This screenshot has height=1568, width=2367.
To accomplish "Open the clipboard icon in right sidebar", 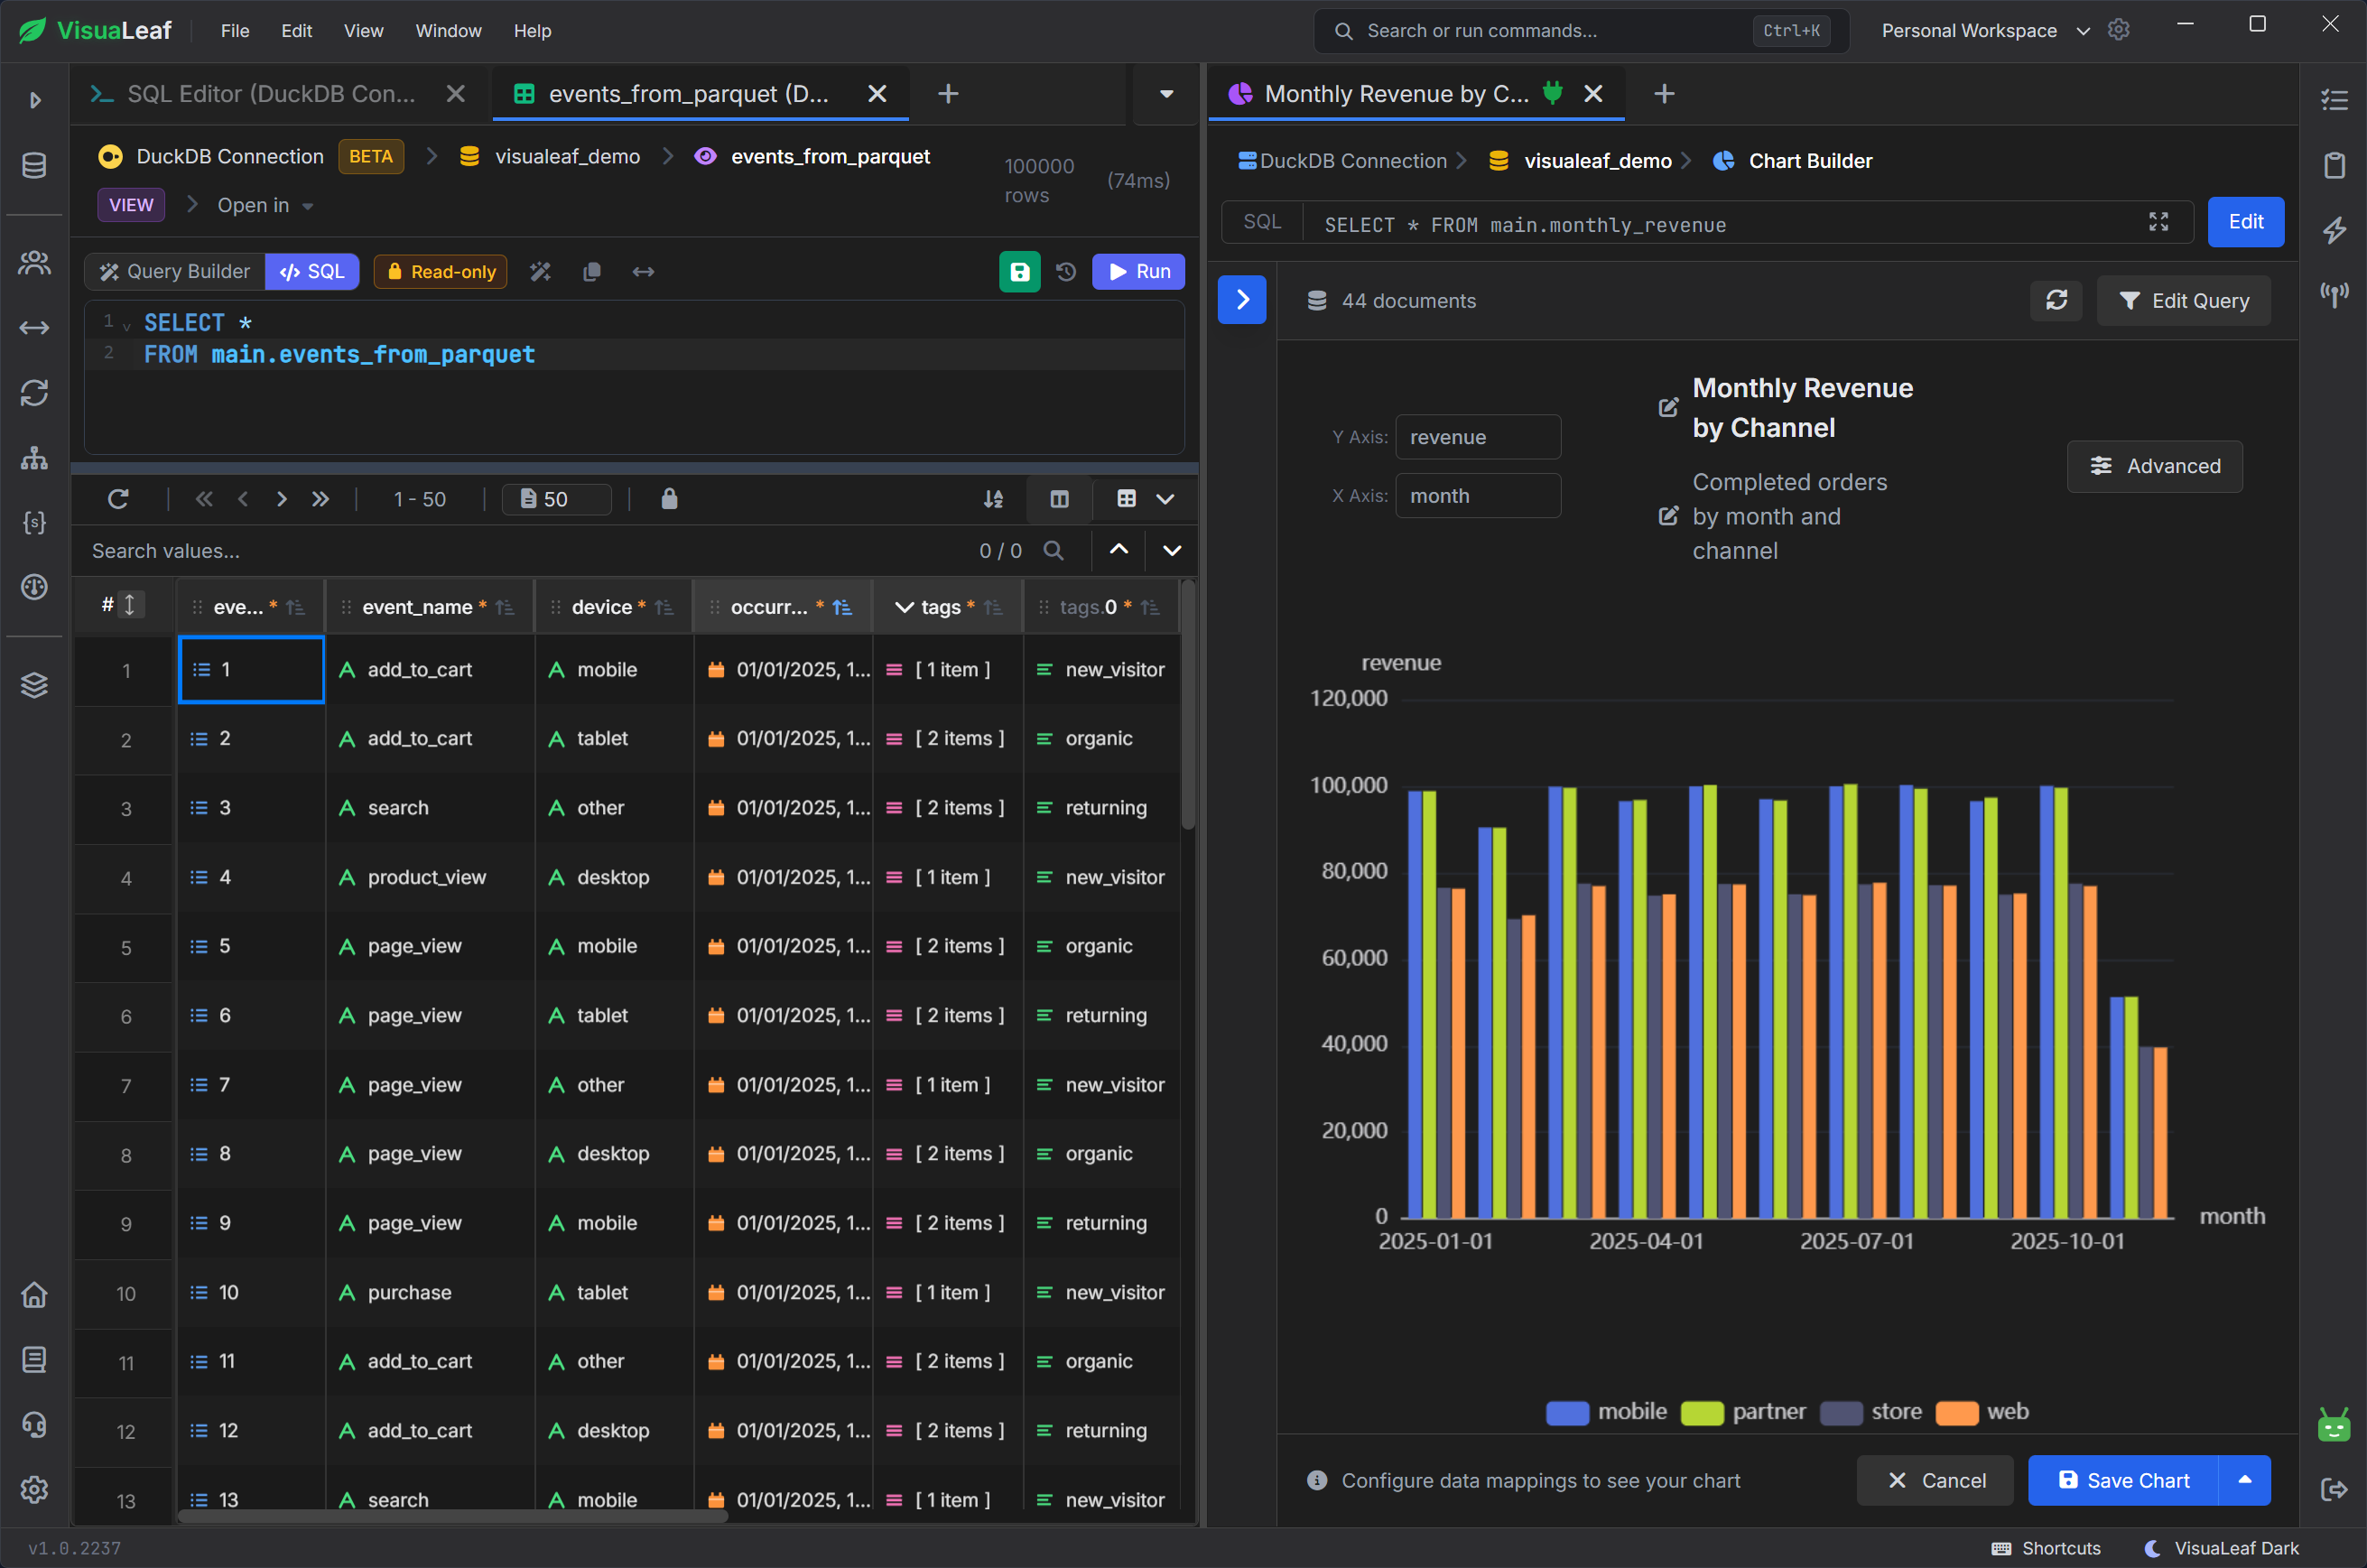I will (2335, 165).
